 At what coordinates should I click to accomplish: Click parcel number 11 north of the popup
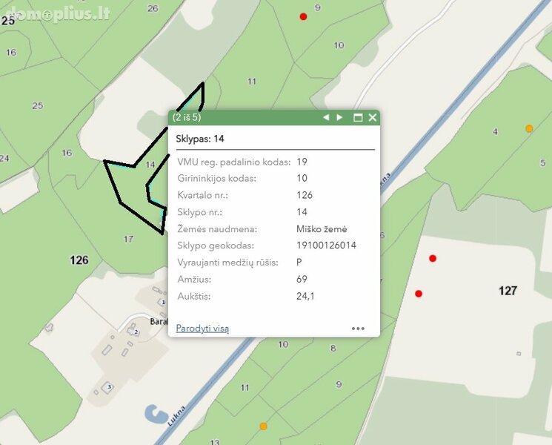point(252,82)
